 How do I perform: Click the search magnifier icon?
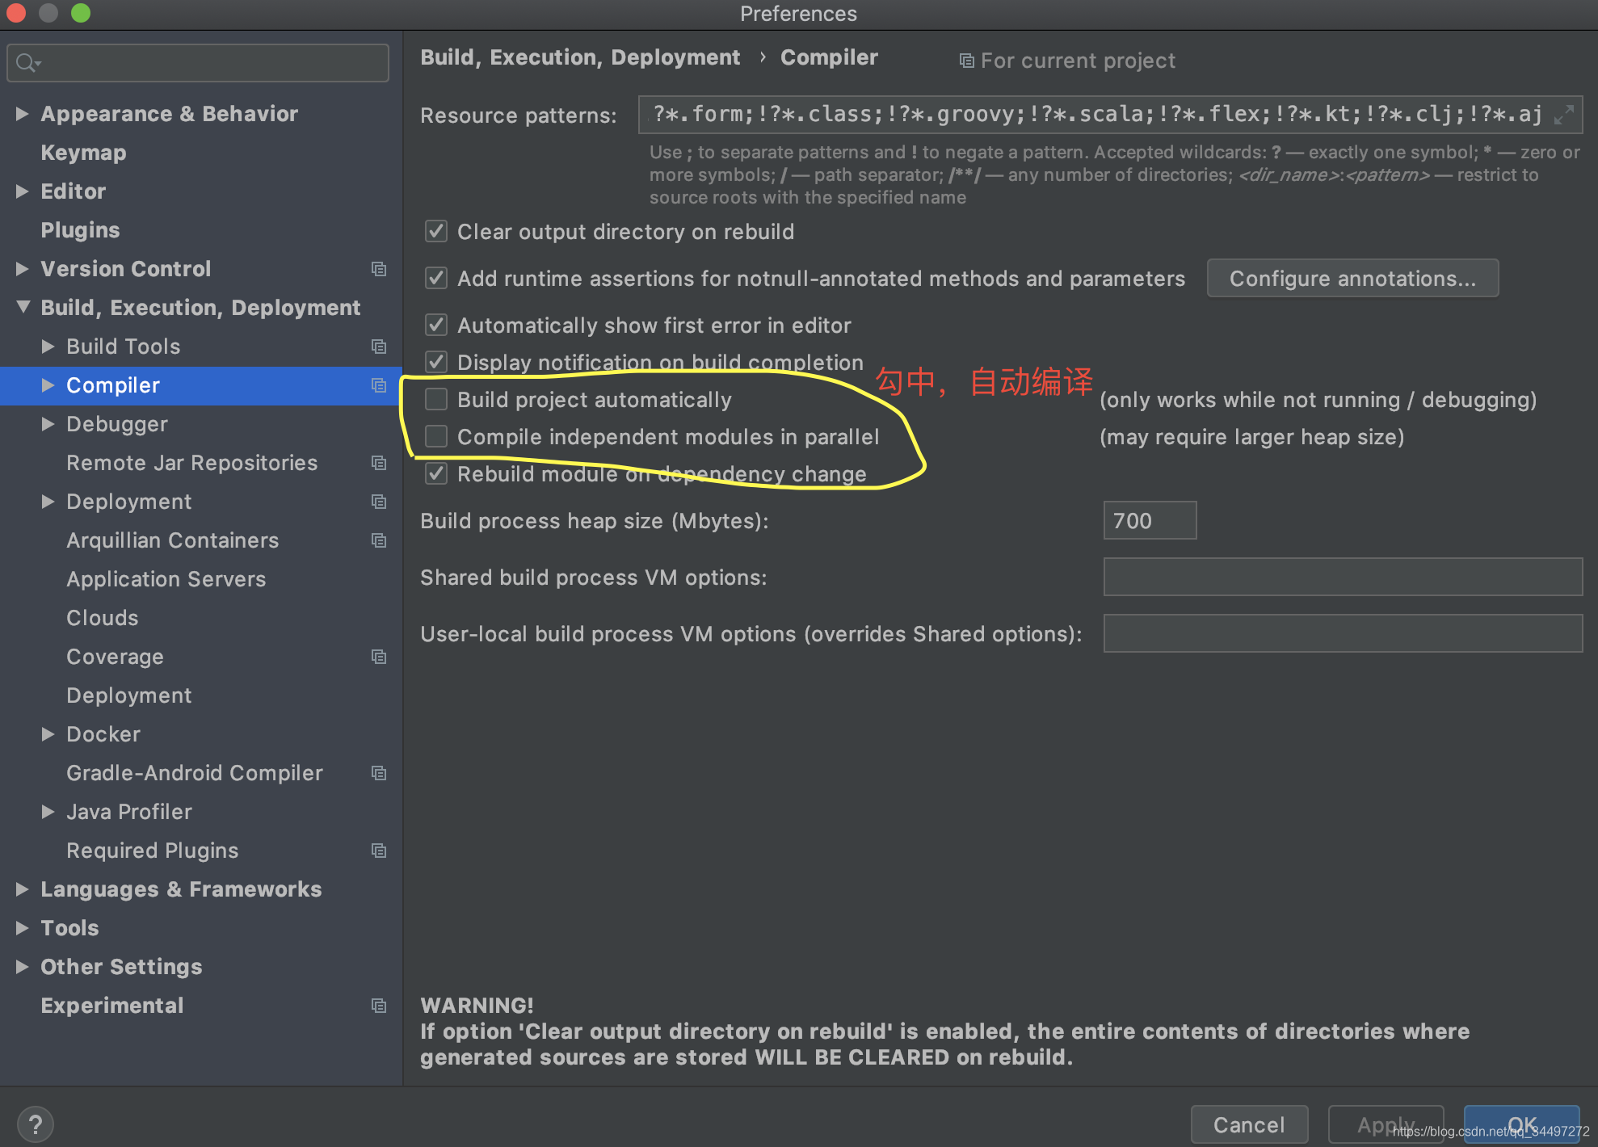[x=27, y=63]
